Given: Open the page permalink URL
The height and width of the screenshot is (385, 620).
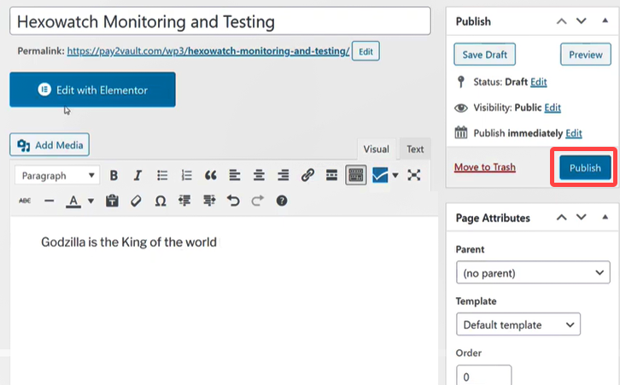Looking at the screenshot, I should 208,51.
